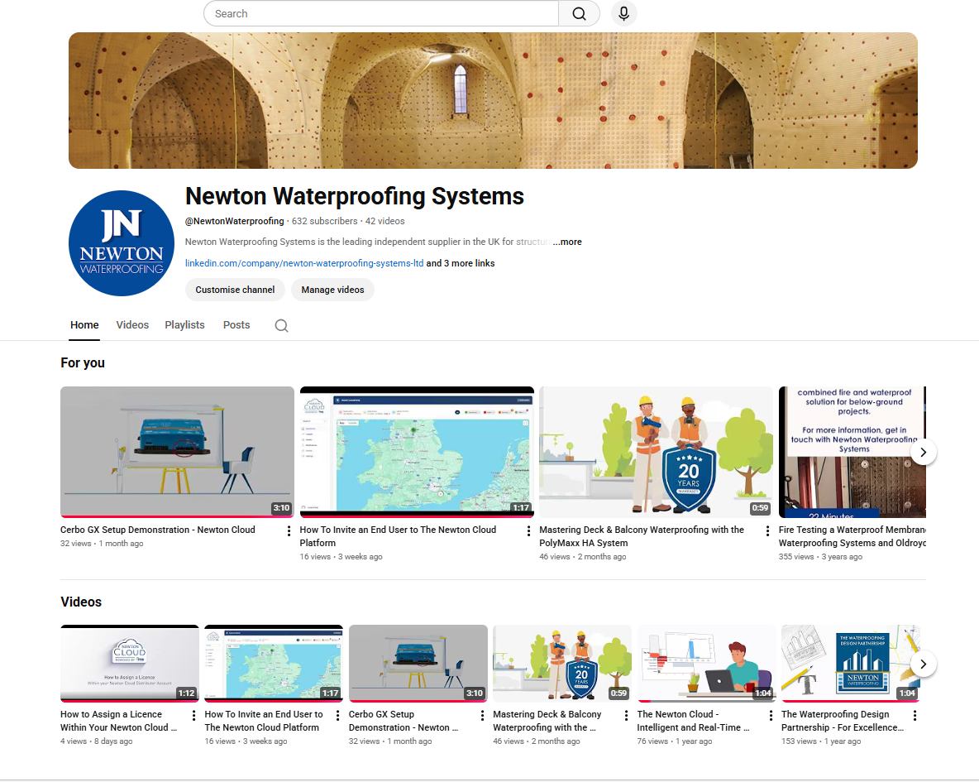Screen dimensions: 979x782
Task: Open the Posts tab
Action: pos(236,325)
